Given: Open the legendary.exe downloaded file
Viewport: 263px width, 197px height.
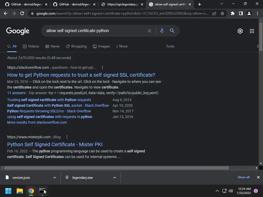Looking at the screenshot, I should [x=82, y=178].
